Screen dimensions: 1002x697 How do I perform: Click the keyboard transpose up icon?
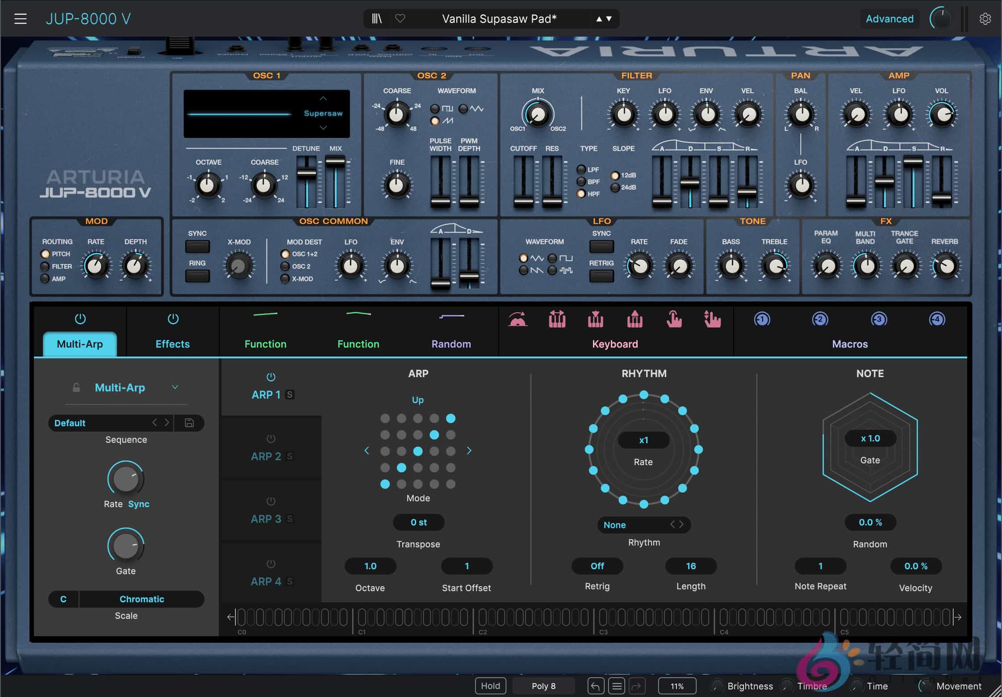pyautogui.click(x=634, y=319)
